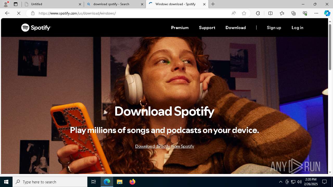Open the Extensions menu

click(x=258, y=13)
